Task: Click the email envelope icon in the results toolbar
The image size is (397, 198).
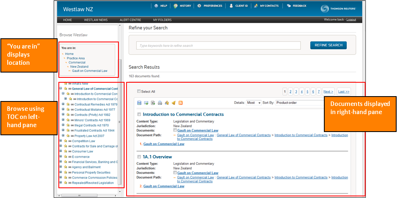Action: click(146, 103)
